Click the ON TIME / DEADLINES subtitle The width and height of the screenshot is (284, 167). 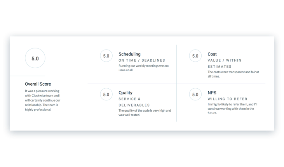[x=142, y=60]
